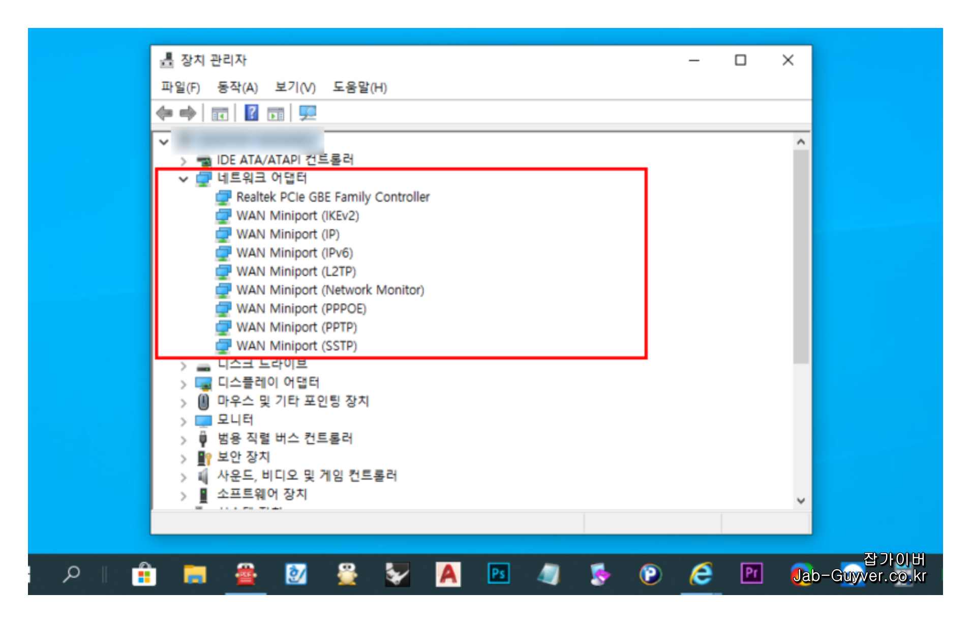This screenshot has height=623, width=971.
Task: Click the Scan for hardware changes icon
Action: 308,113
